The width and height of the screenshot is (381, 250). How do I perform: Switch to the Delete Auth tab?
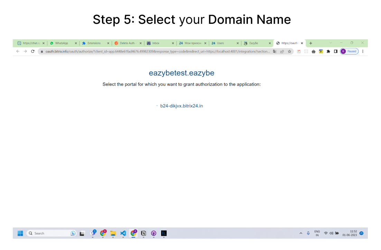pyautogui.click(x=128, y=43)
